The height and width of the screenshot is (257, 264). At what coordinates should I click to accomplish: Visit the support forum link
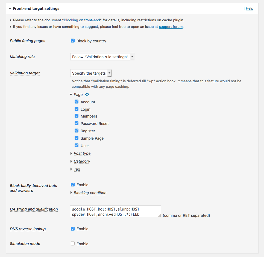(x=171, y=27)
